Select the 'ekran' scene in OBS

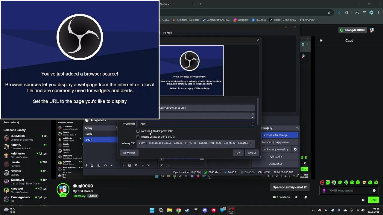(101, 140)
